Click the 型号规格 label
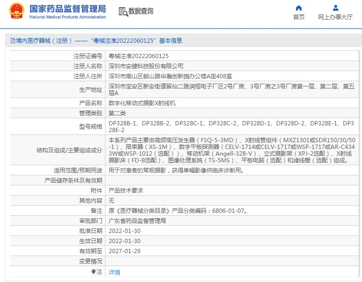 91,126
